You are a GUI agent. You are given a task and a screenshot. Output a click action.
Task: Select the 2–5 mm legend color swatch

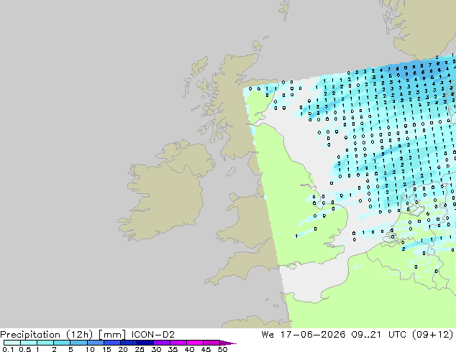[x=62, y=343]
